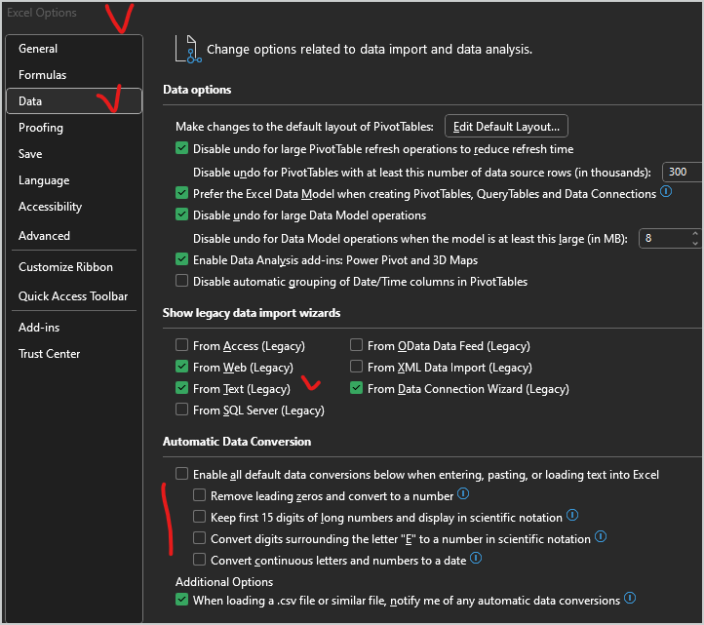Click the Excel Options window title
Image resolution: width=704 pixels, height=625 pixels.
tap(42, 13)
